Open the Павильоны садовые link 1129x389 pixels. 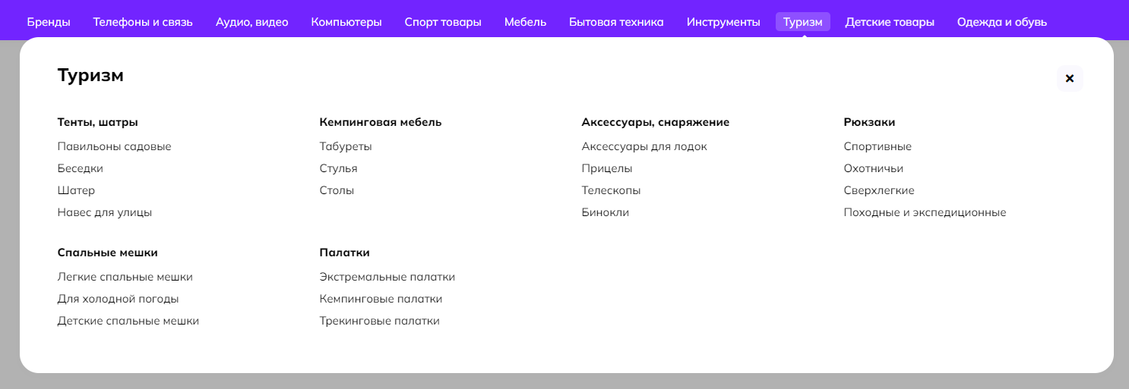[x=114, y=146]
